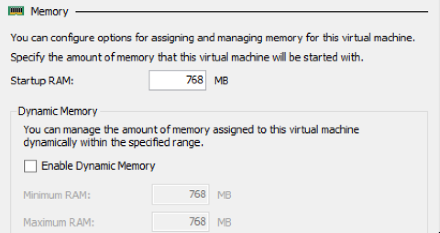This screenshot has height=233, width=440.
Task: Click the divider line beside Memory heading
Action: 252,12
